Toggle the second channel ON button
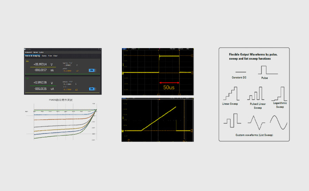 click(92, 89)
